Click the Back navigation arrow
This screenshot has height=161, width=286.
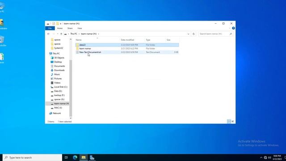pos(48,34)
